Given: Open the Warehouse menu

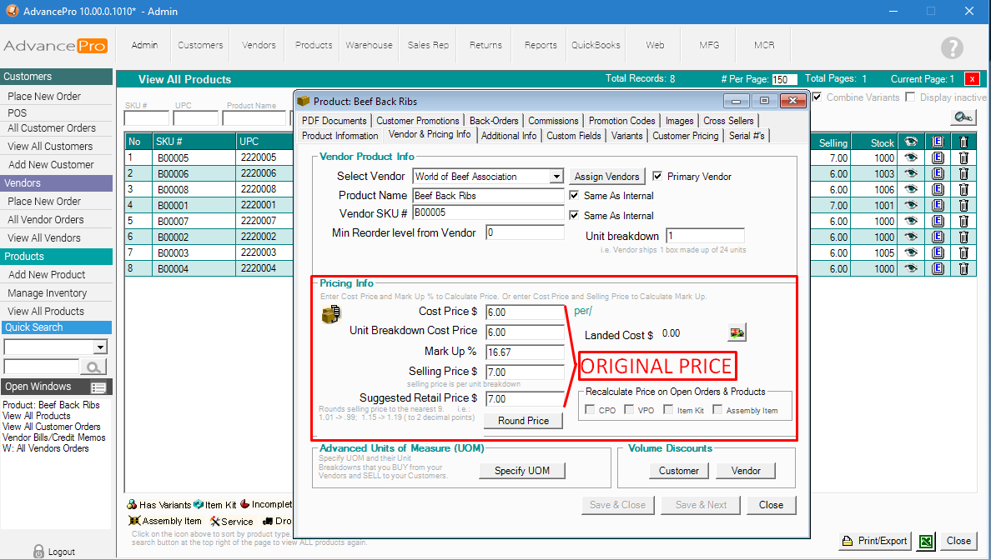Looking at the screenshot, I should [369, 45].
